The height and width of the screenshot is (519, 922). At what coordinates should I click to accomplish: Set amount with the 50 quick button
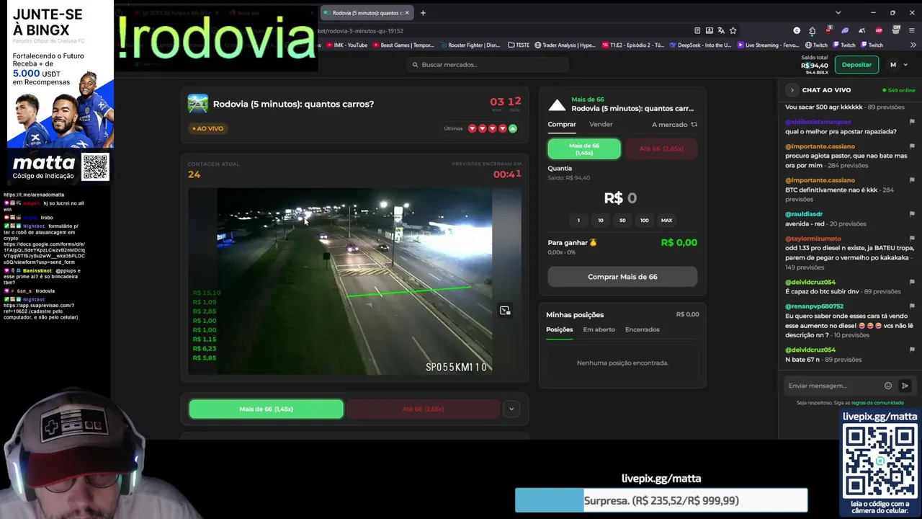coord(622,221)
